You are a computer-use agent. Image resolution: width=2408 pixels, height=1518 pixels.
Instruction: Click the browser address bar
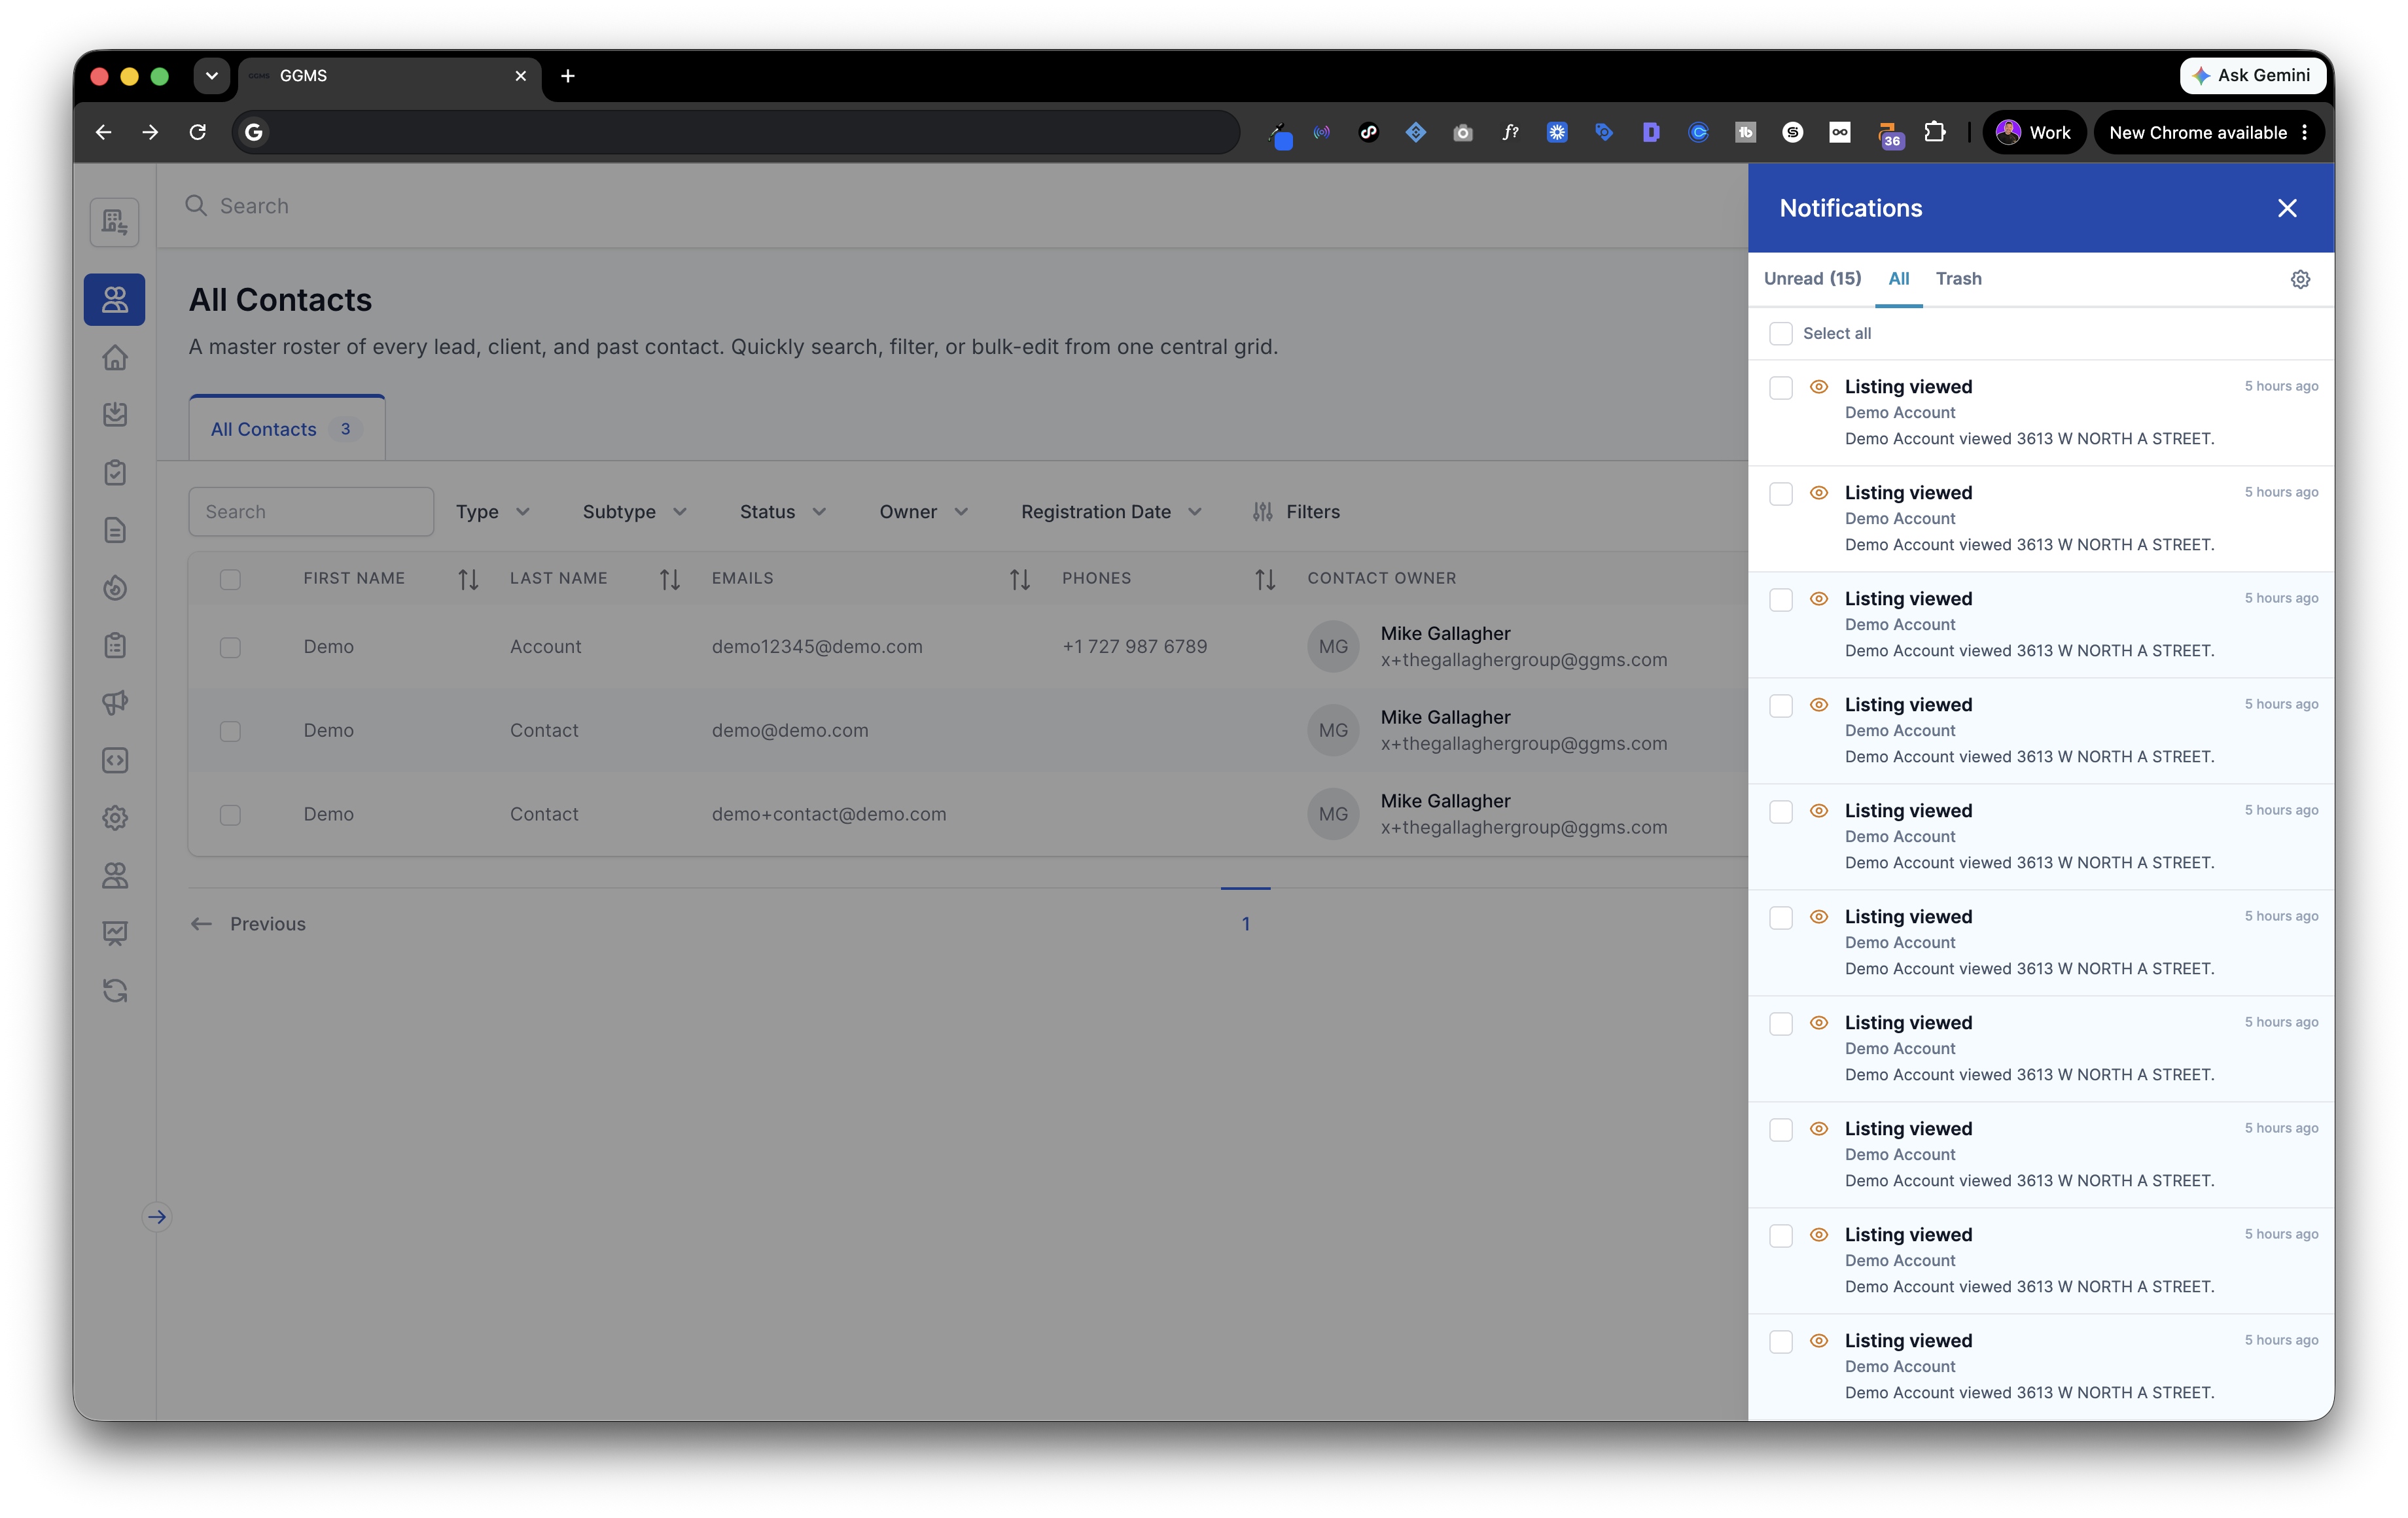[736, 132]
